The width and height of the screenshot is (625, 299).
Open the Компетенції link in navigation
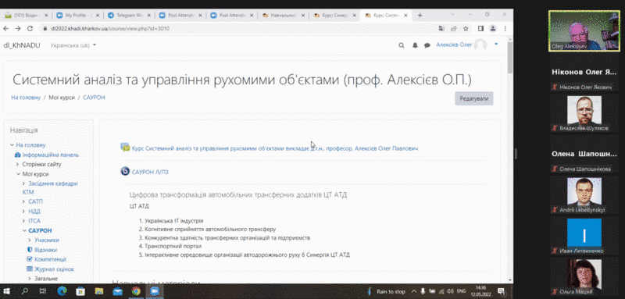pyautogui.click(x=50, y=260)
